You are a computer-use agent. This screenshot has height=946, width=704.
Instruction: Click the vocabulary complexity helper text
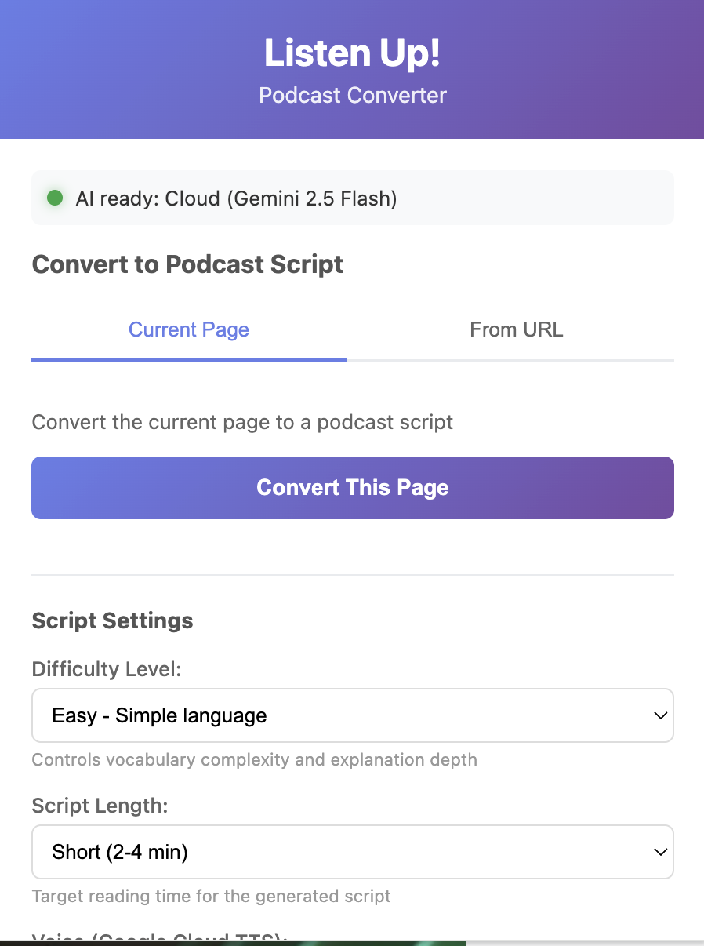(254, 759)
